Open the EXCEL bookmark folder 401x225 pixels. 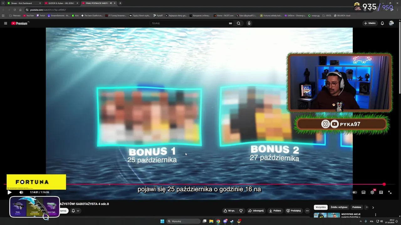(x=327, y=15)
